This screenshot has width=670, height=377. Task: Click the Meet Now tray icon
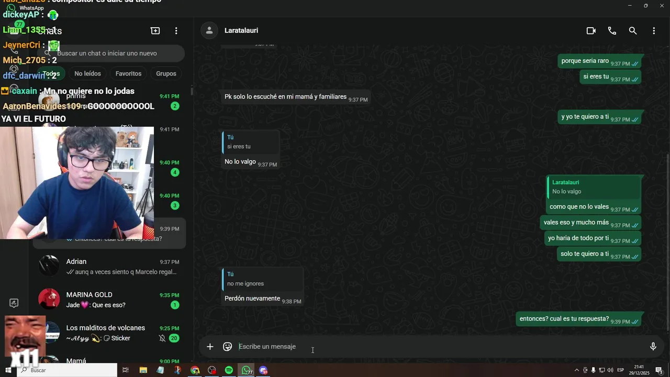585,370
